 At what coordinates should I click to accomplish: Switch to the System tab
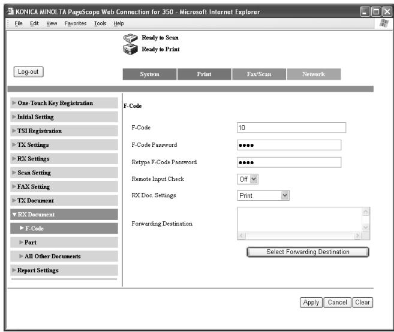pyautogui.click(x=149, y=74)
